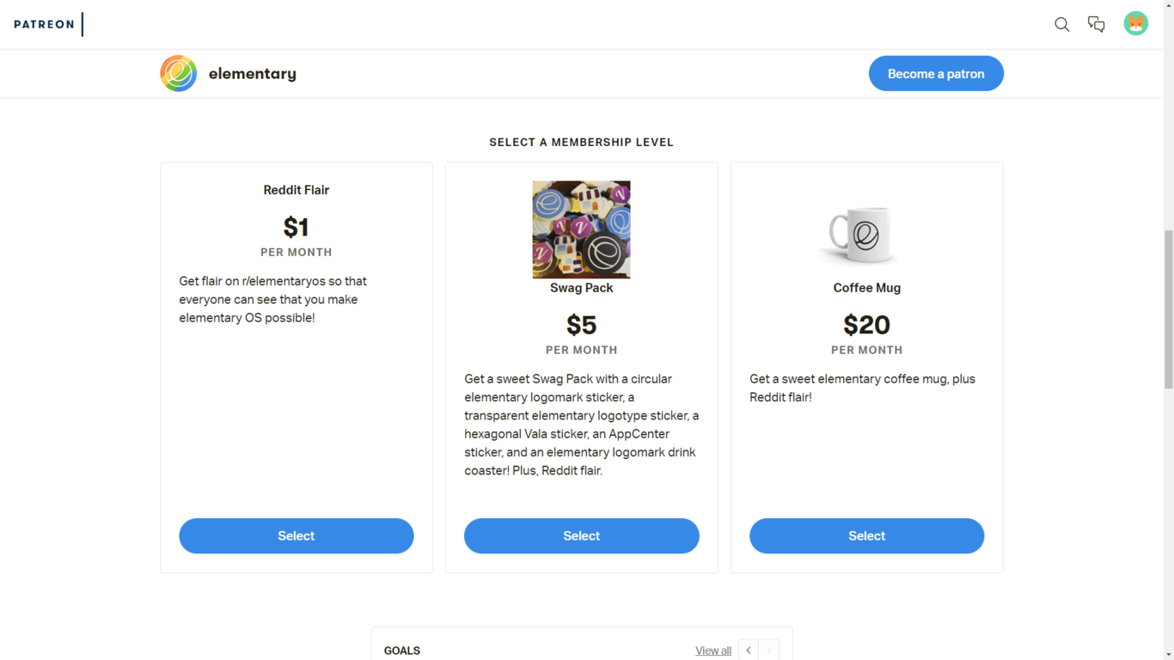Click the Coffee Mug tier title
The width and height of the screenshot is (1174, 660).
click(x=866, y=287)
